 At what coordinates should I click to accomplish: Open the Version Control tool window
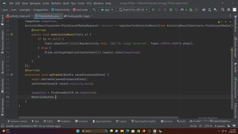(x=17, y=121)
